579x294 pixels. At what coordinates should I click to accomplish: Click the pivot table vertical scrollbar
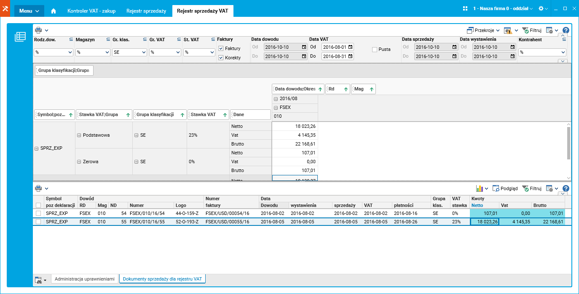click(x=569, y=143)
